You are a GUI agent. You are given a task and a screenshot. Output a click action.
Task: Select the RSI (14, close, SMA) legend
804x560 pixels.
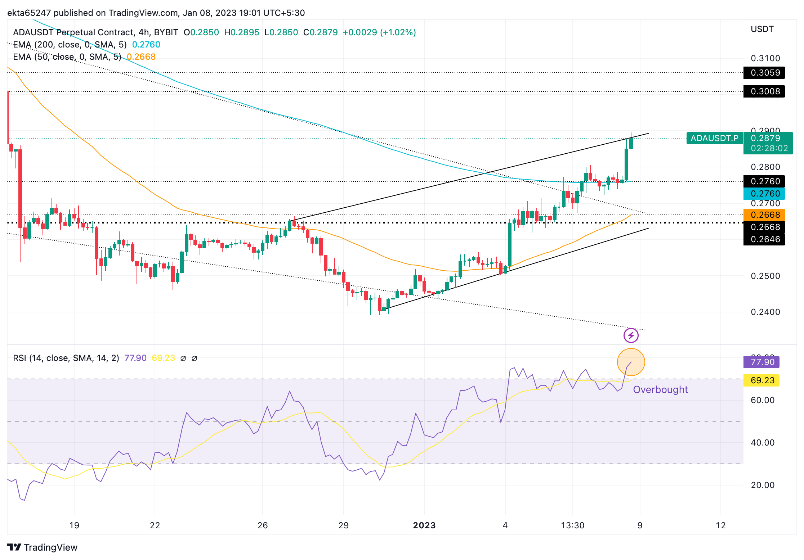[66, 358]
